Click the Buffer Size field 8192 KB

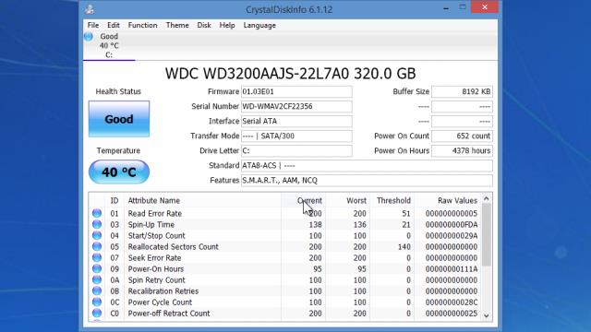click(x=462, y=91)
